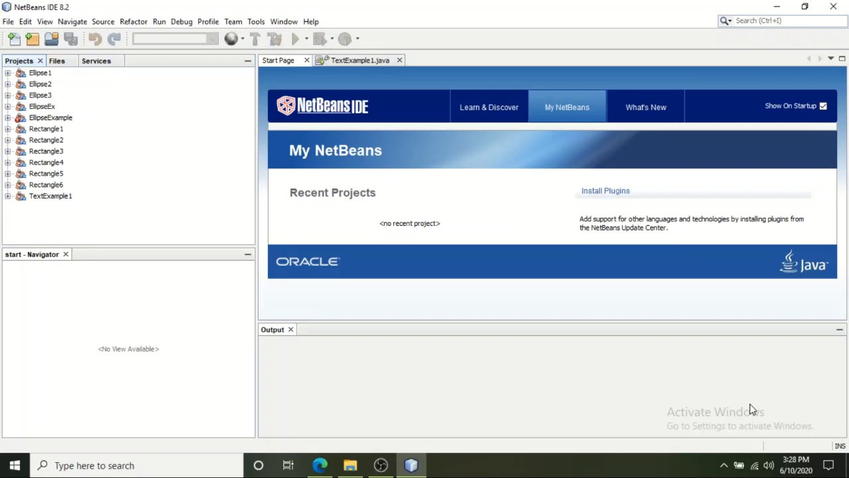
Task: Click the Save All toolbar icon
Action: [x=71, y=39]
